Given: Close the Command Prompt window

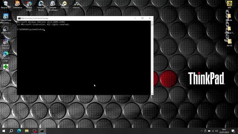Looking at the screenshot, I should point(149,18).
